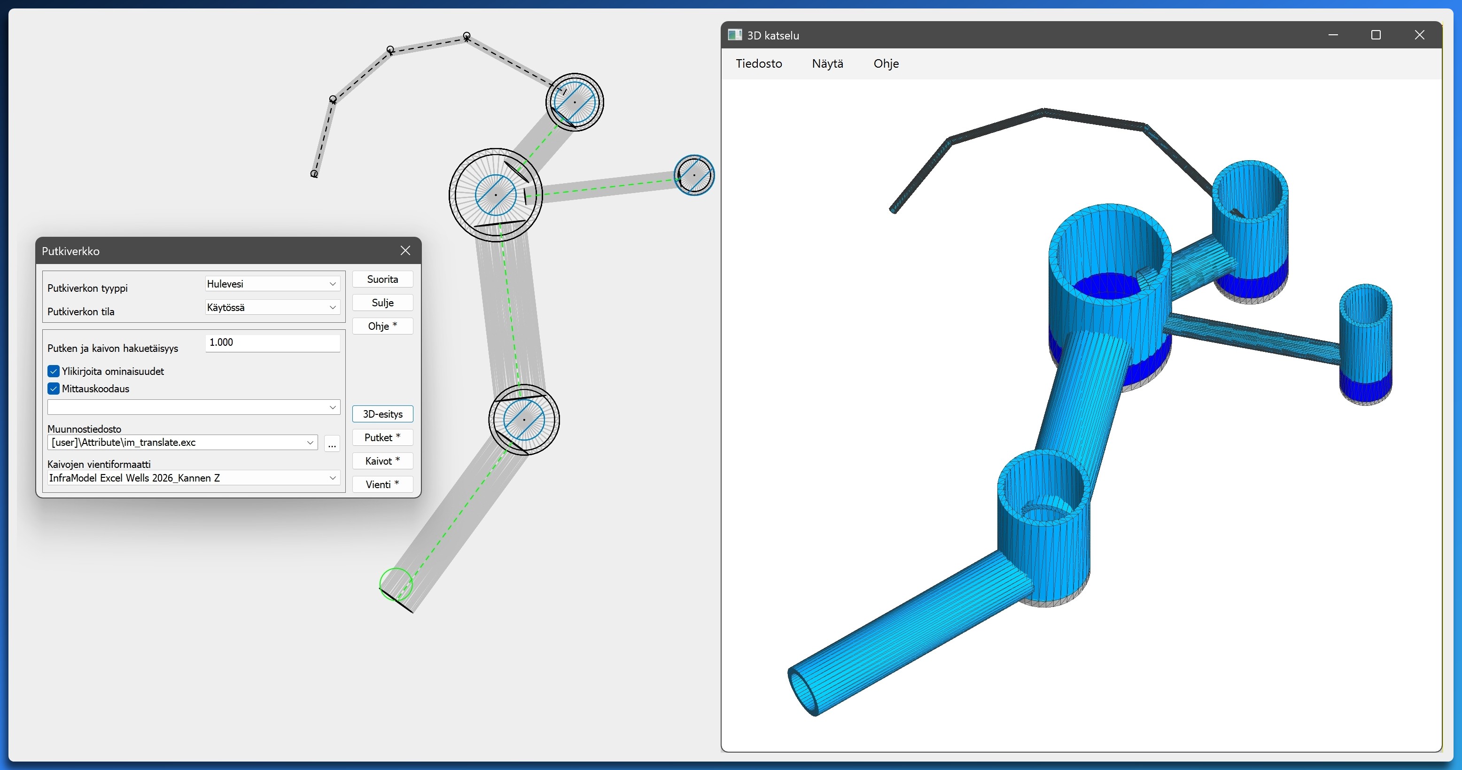Click the Vienti * button

pos(382,484)
